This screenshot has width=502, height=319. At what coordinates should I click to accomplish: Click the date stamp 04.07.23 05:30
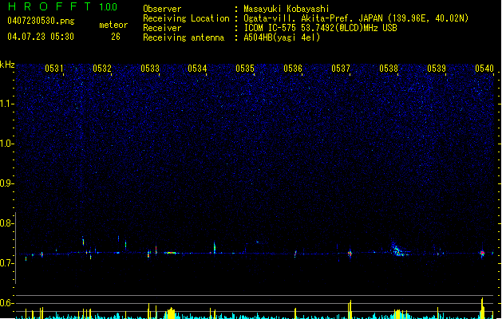coord(41,37)
